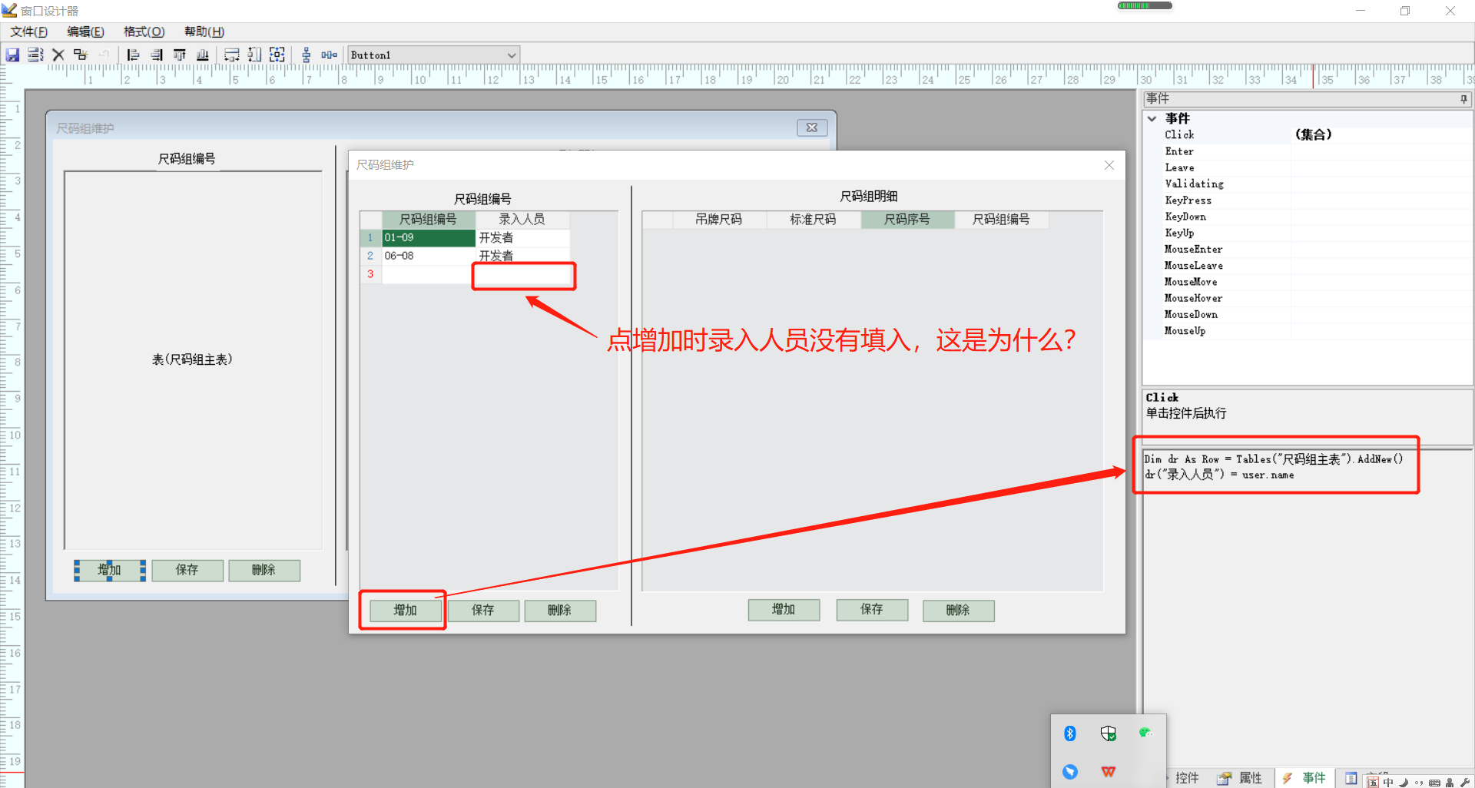Image resolution: width=1475 pixels, height=788 pixels.
Task: Click the Make Same Width icon
Action: [x=231, y=55]
